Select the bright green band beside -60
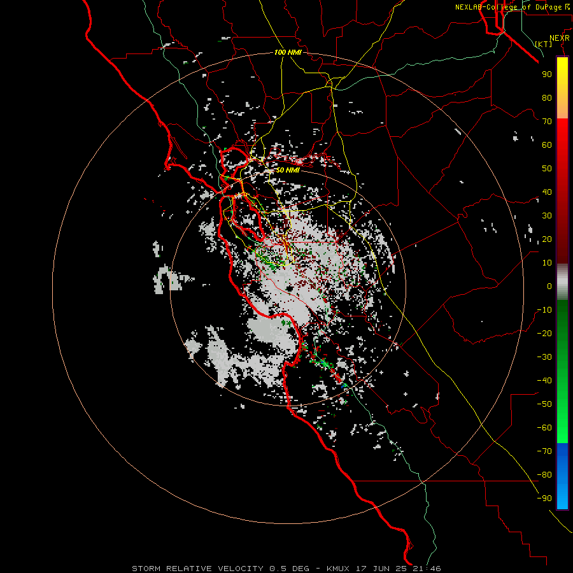573x573 pixels. 562,428
